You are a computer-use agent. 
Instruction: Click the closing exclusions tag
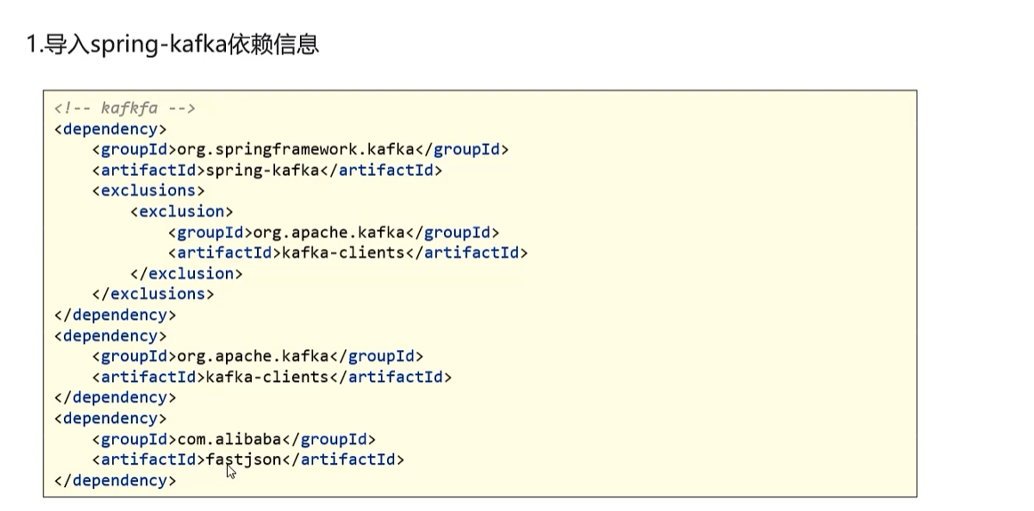pyautogui.click(x=153, y=293)
